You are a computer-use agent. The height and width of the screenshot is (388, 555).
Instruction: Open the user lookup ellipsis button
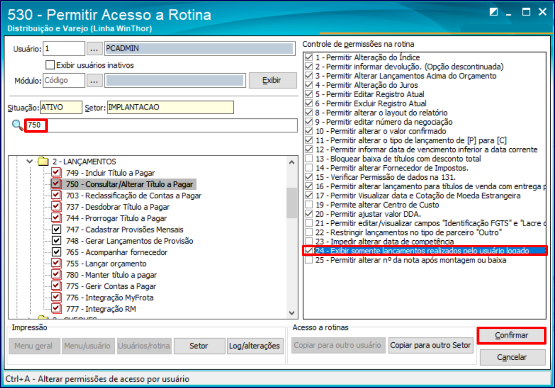pos(94,49)
